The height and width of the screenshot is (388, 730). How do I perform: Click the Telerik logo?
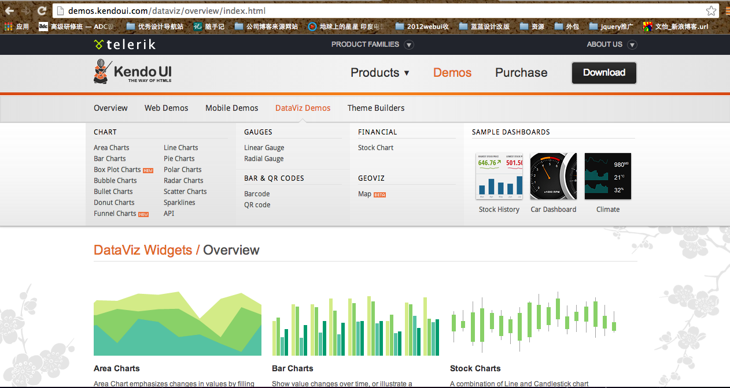[x=125, y=44]
